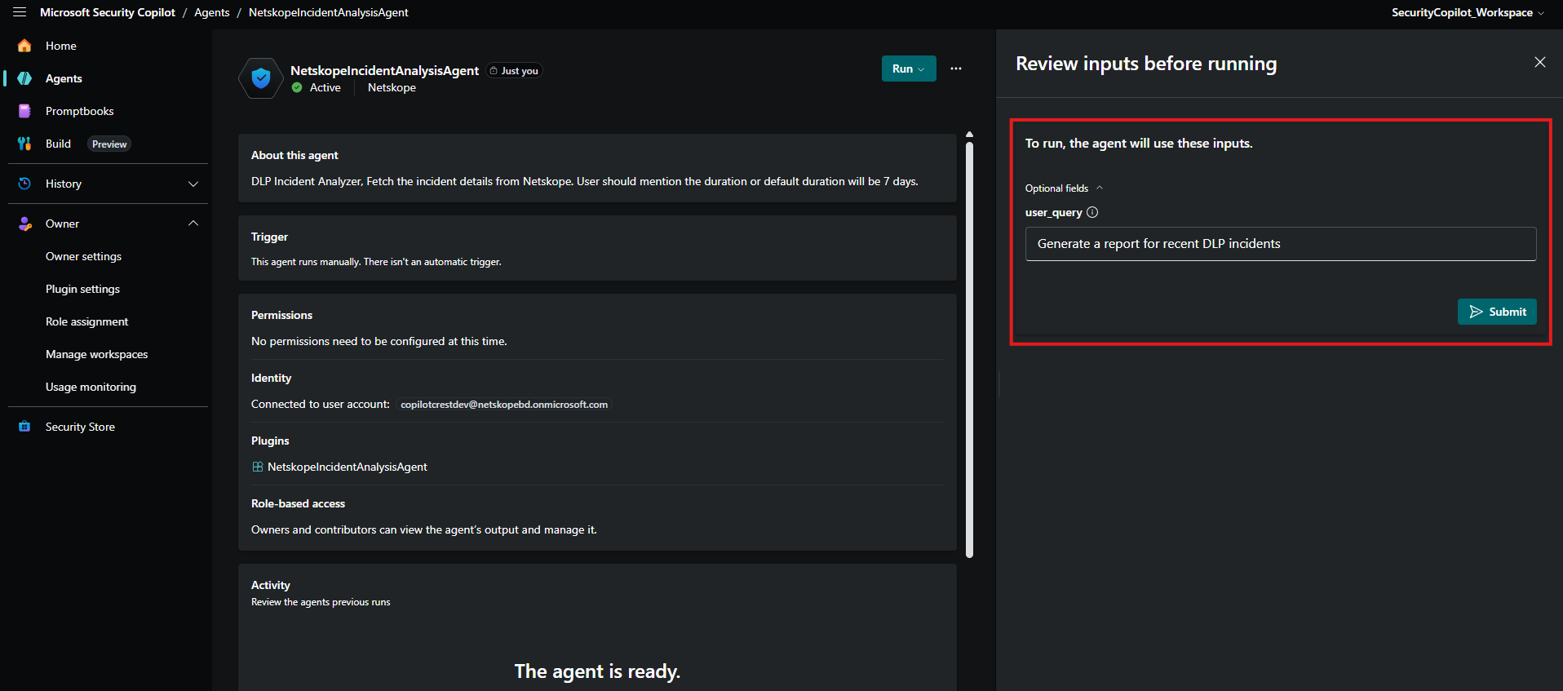Click the Owner person icon

(24, 224)
